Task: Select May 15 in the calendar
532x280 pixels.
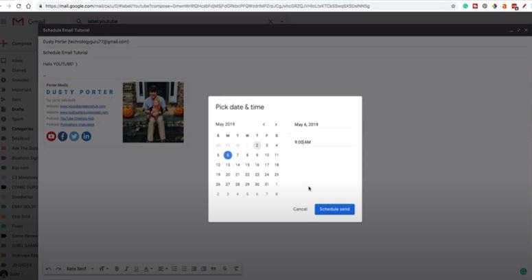Action: tap(247, 165)
